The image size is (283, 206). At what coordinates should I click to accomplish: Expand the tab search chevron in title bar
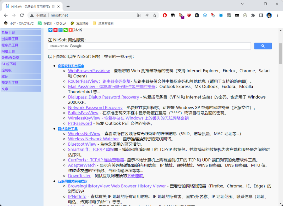[x=242, y=4]
